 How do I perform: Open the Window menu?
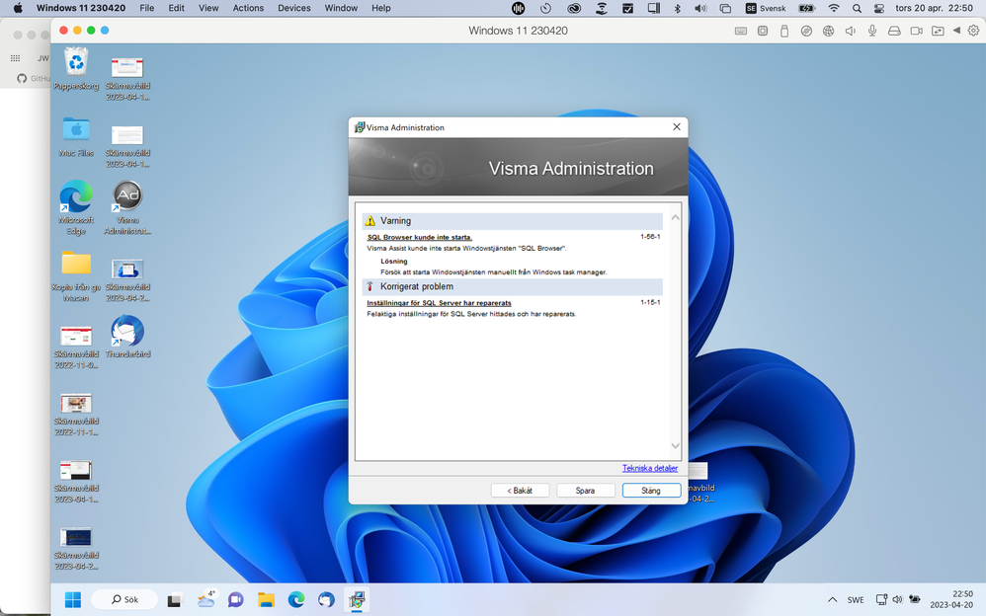coord(342,8)
